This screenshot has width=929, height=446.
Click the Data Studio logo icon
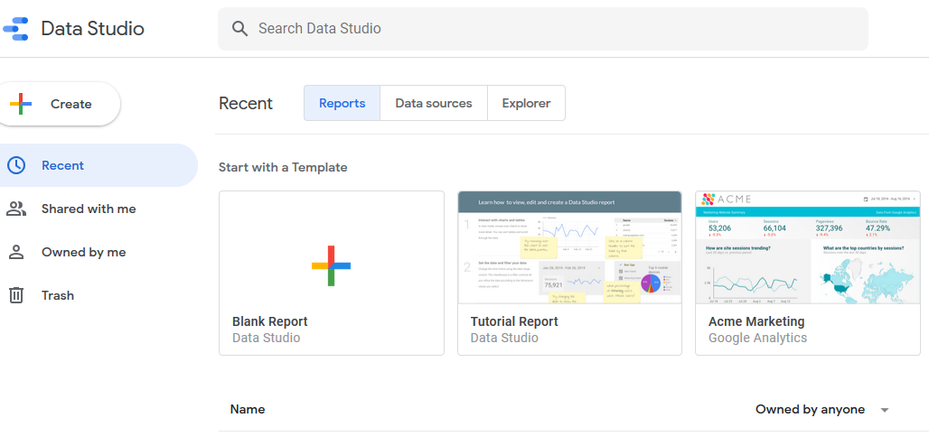tap(16, 29)
